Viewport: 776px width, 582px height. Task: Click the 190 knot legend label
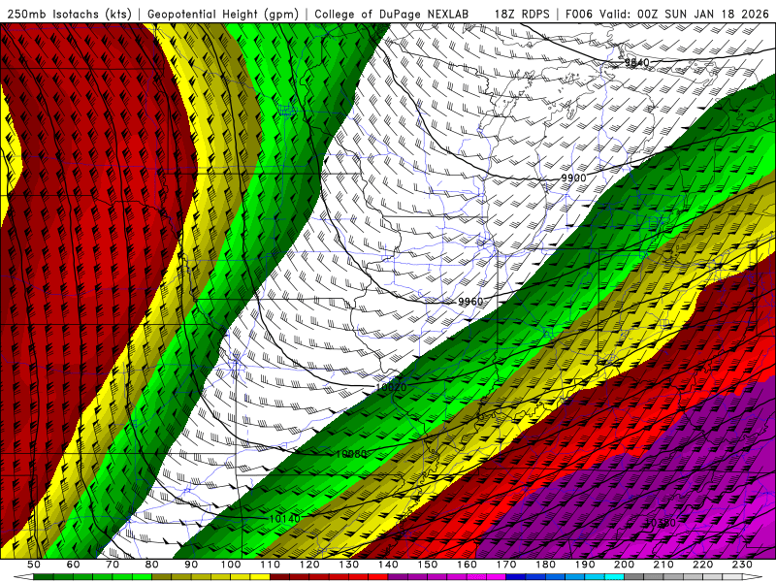[585, 565]
